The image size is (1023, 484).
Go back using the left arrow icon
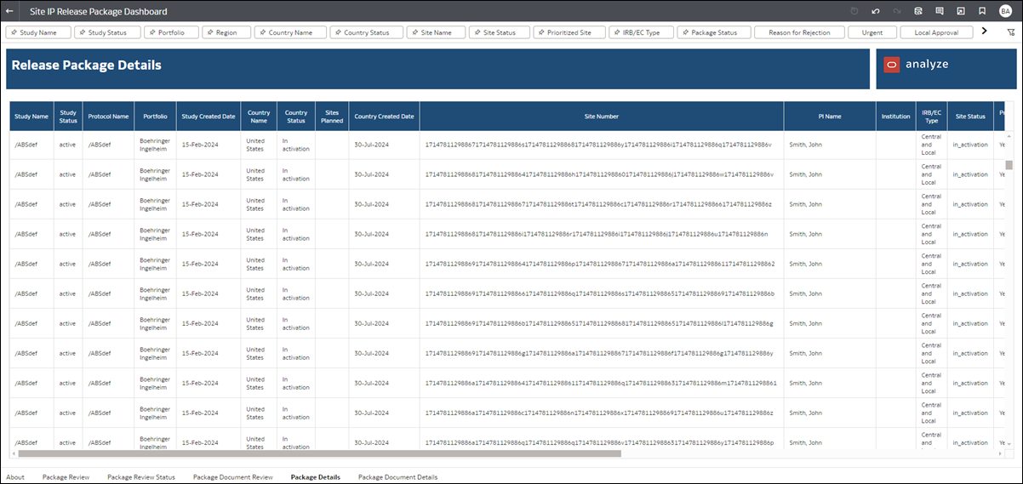point(9,12)
